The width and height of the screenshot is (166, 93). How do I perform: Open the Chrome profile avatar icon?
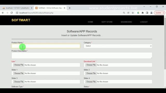pos(151,13)
